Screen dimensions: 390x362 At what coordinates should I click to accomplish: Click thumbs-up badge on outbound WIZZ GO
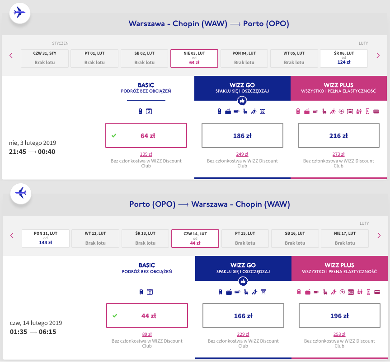coord(242,101)
